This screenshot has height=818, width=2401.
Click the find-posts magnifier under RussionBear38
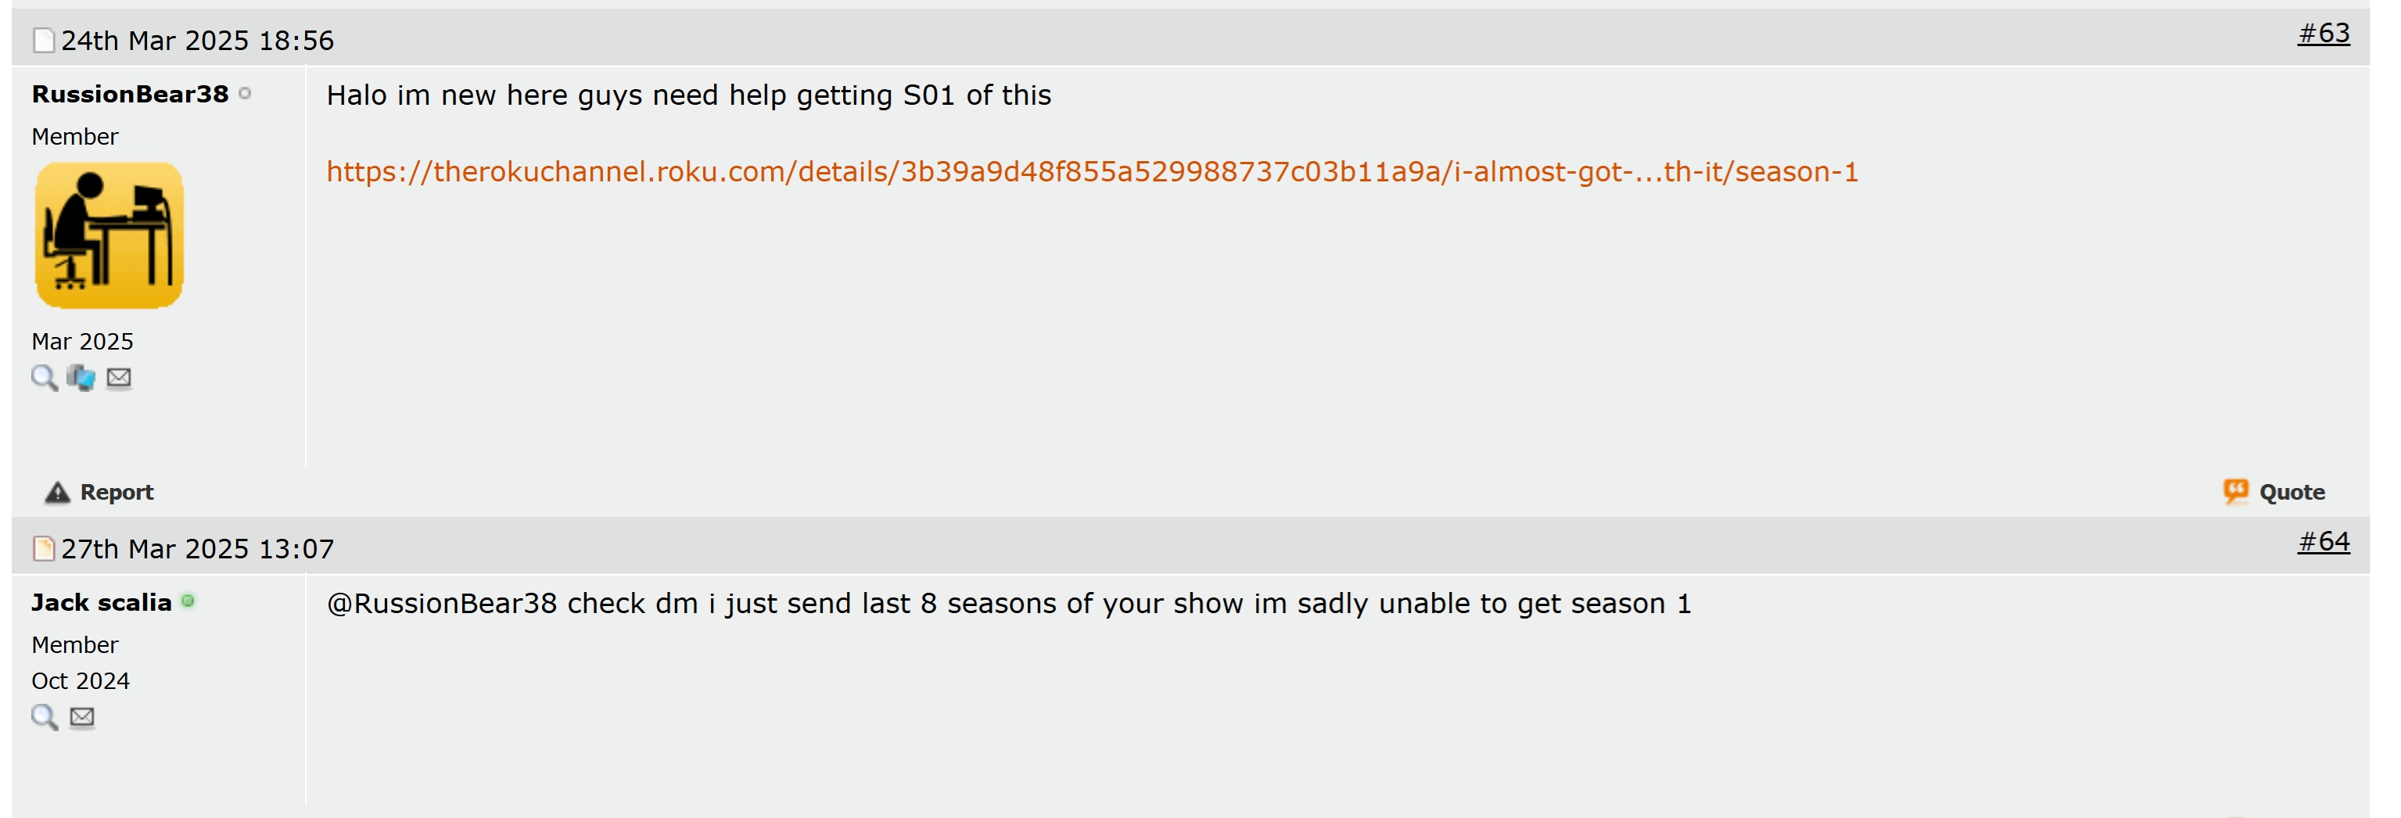[44, 377]
